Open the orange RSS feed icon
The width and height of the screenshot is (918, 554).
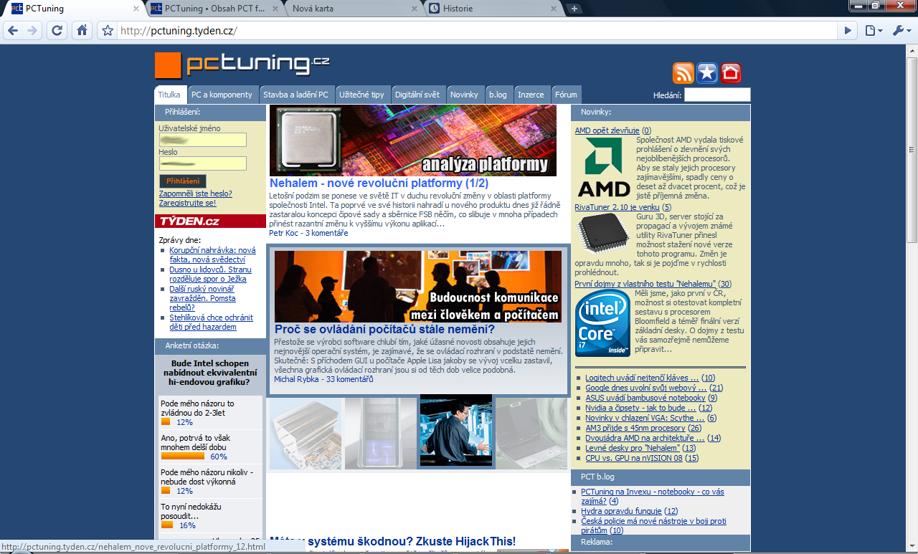(683, 73)
